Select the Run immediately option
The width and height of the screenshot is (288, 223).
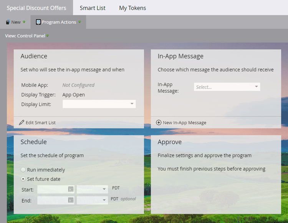23,170
